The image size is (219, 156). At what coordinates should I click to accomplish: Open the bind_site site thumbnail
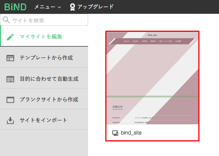[x=152, y=78]
